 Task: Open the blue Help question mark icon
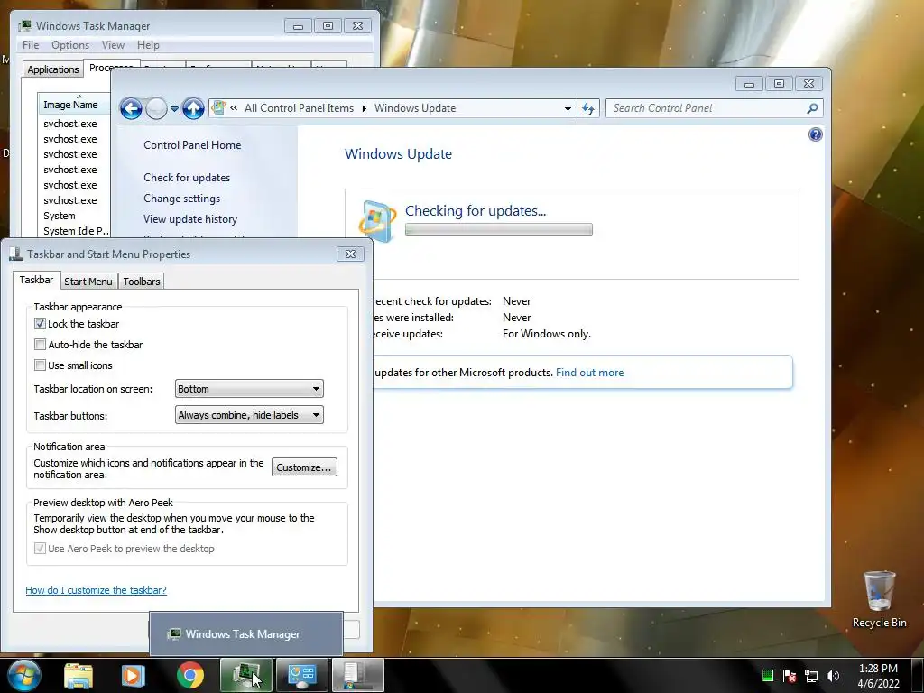click(815, 135)
